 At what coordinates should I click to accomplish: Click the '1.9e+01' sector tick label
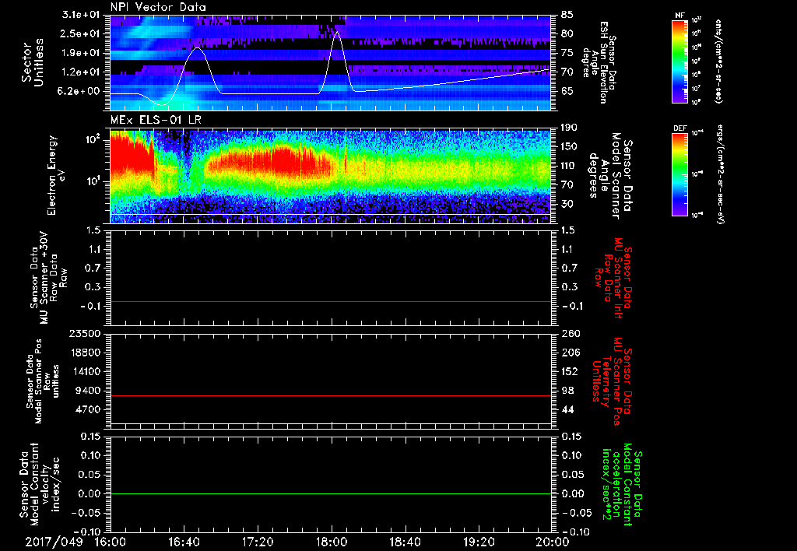[80, 53]
